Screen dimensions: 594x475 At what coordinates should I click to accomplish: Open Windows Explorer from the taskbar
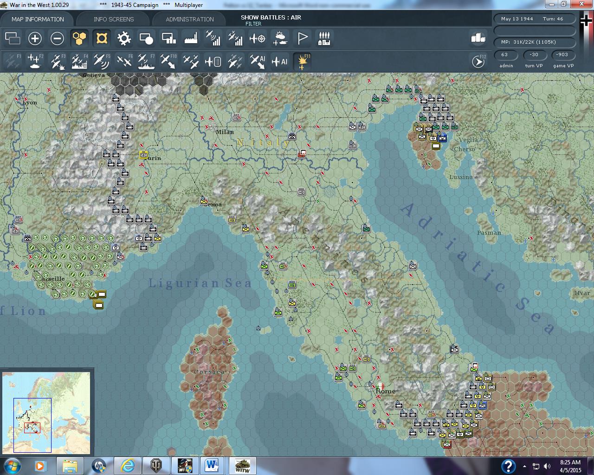pyautogui.click(x=70, y=465)
